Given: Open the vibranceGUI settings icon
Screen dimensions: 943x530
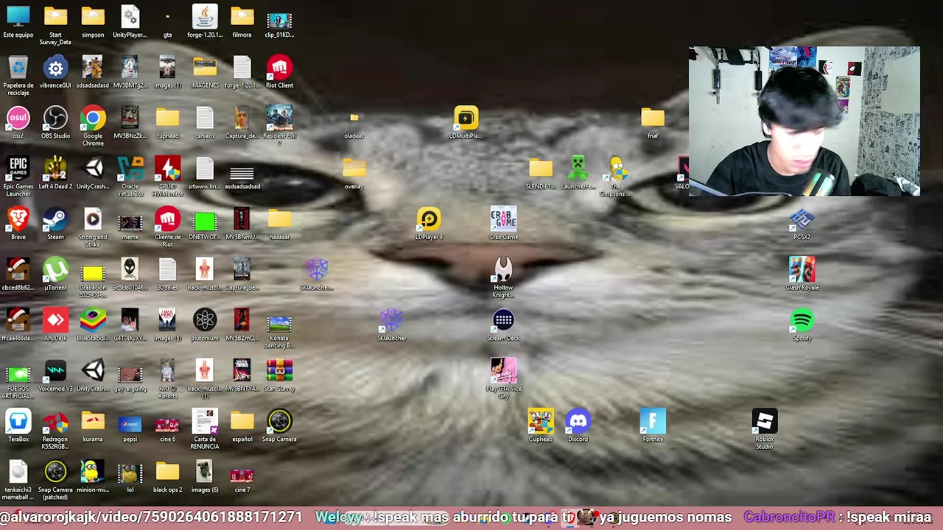Looking at the screenshot, I should (56, 72).
